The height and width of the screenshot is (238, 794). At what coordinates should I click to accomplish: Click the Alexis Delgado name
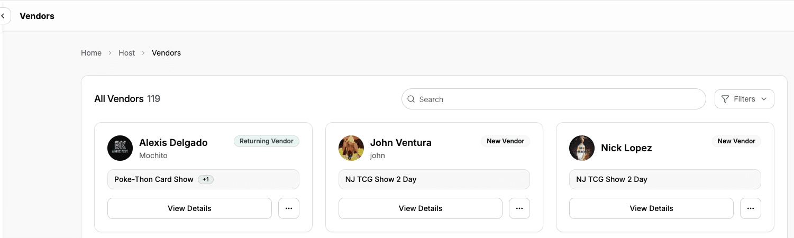point(174,143)
